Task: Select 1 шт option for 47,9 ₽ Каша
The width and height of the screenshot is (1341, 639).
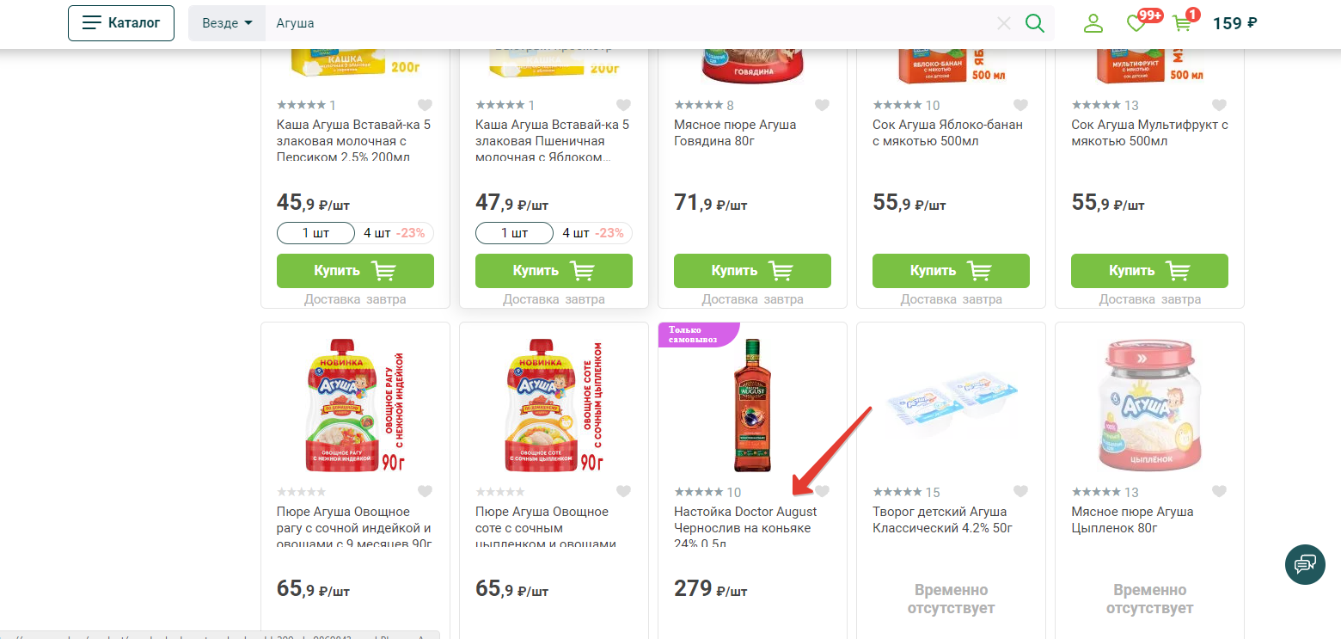Action: (x=514, y=233)
